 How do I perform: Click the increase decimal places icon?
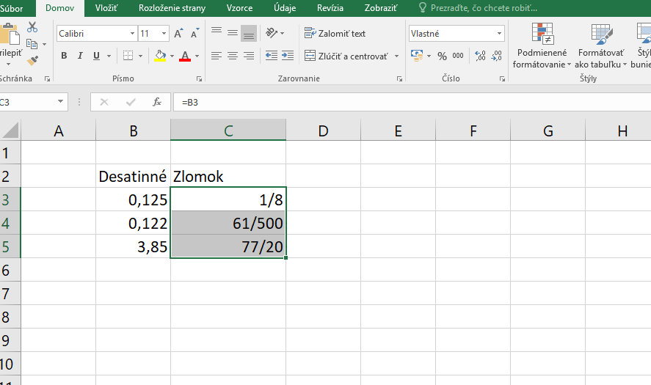point(481,56)
